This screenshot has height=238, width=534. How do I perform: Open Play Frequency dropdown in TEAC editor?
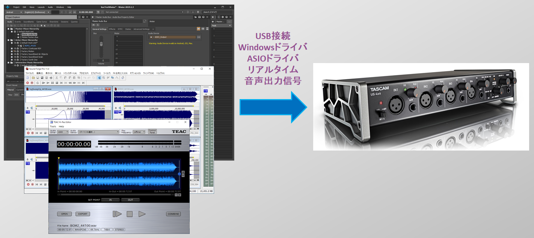coord(139,132)
